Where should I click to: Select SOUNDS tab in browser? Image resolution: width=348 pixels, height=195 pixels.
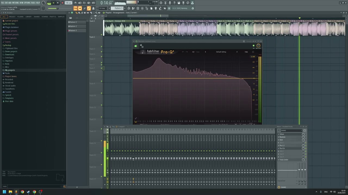pyautogui.click(x=36, y=17)
